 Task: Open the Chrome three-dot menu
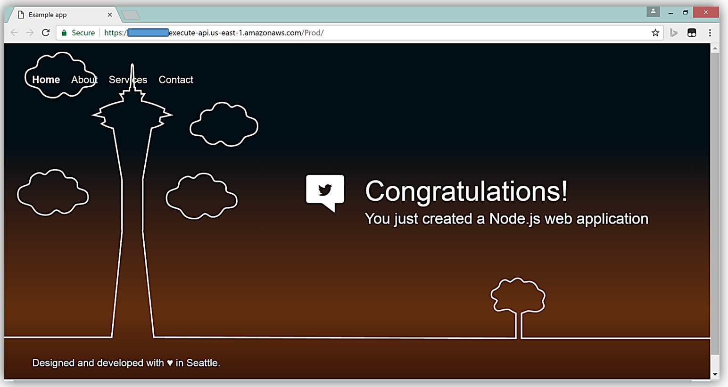(710, 33)
